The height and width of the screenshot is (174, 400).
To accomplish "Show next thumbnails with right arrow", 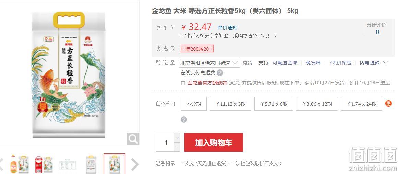I will [135, 164].
